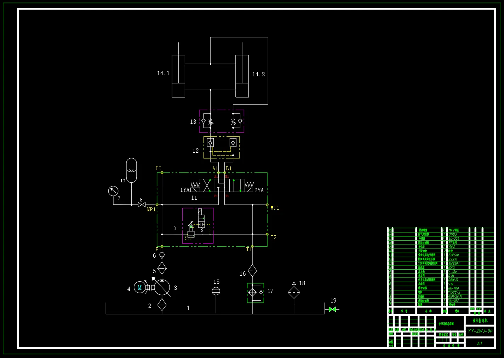
Task: Select the "14. 1" cylinder label
Action: tap(164, 74)
